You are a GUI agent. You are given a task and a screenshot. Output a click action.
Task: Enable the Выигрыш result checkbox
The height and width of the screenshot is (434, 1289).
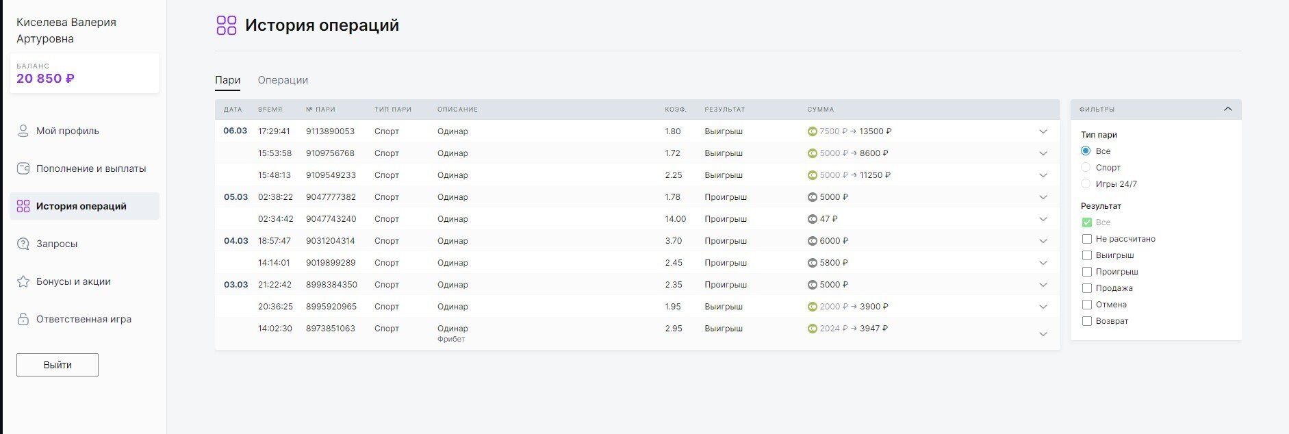click(1086, 255)
